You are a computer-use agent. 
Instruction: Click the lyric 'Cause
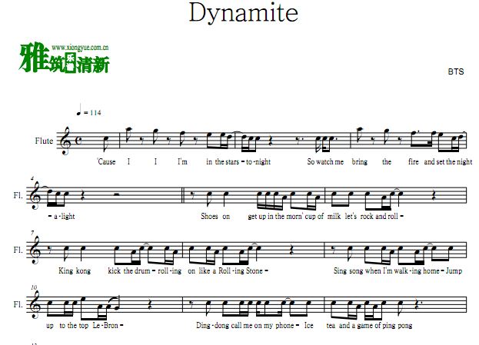coord(106,161)
